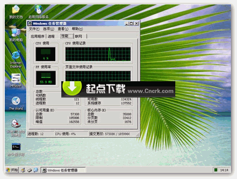The height and width of the screenshot is (179, 237).
Task: Open the 开始 Start button
Action: [x=12, y=170]
